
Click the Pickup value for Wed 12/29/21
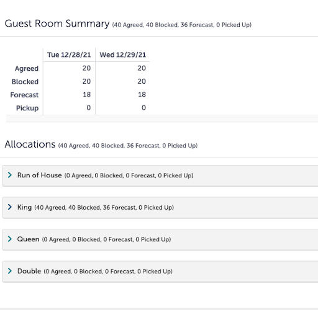pos(143,108)
